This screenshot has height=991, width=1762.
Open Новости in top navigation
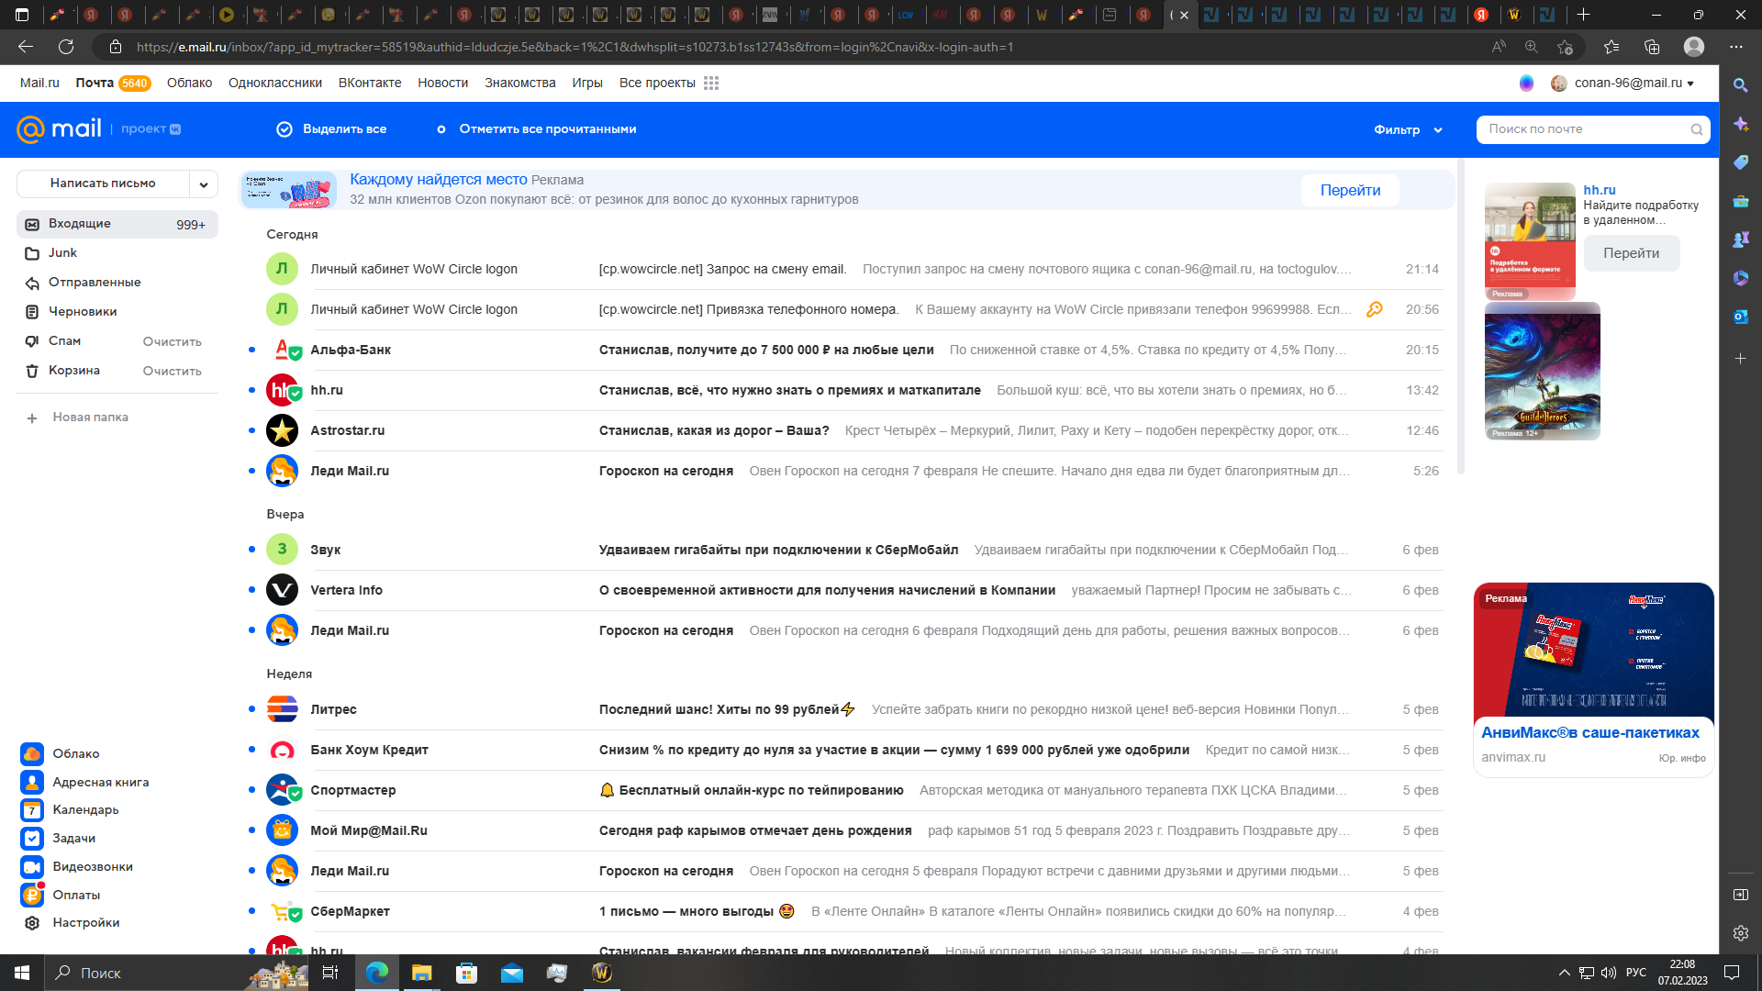443,84
